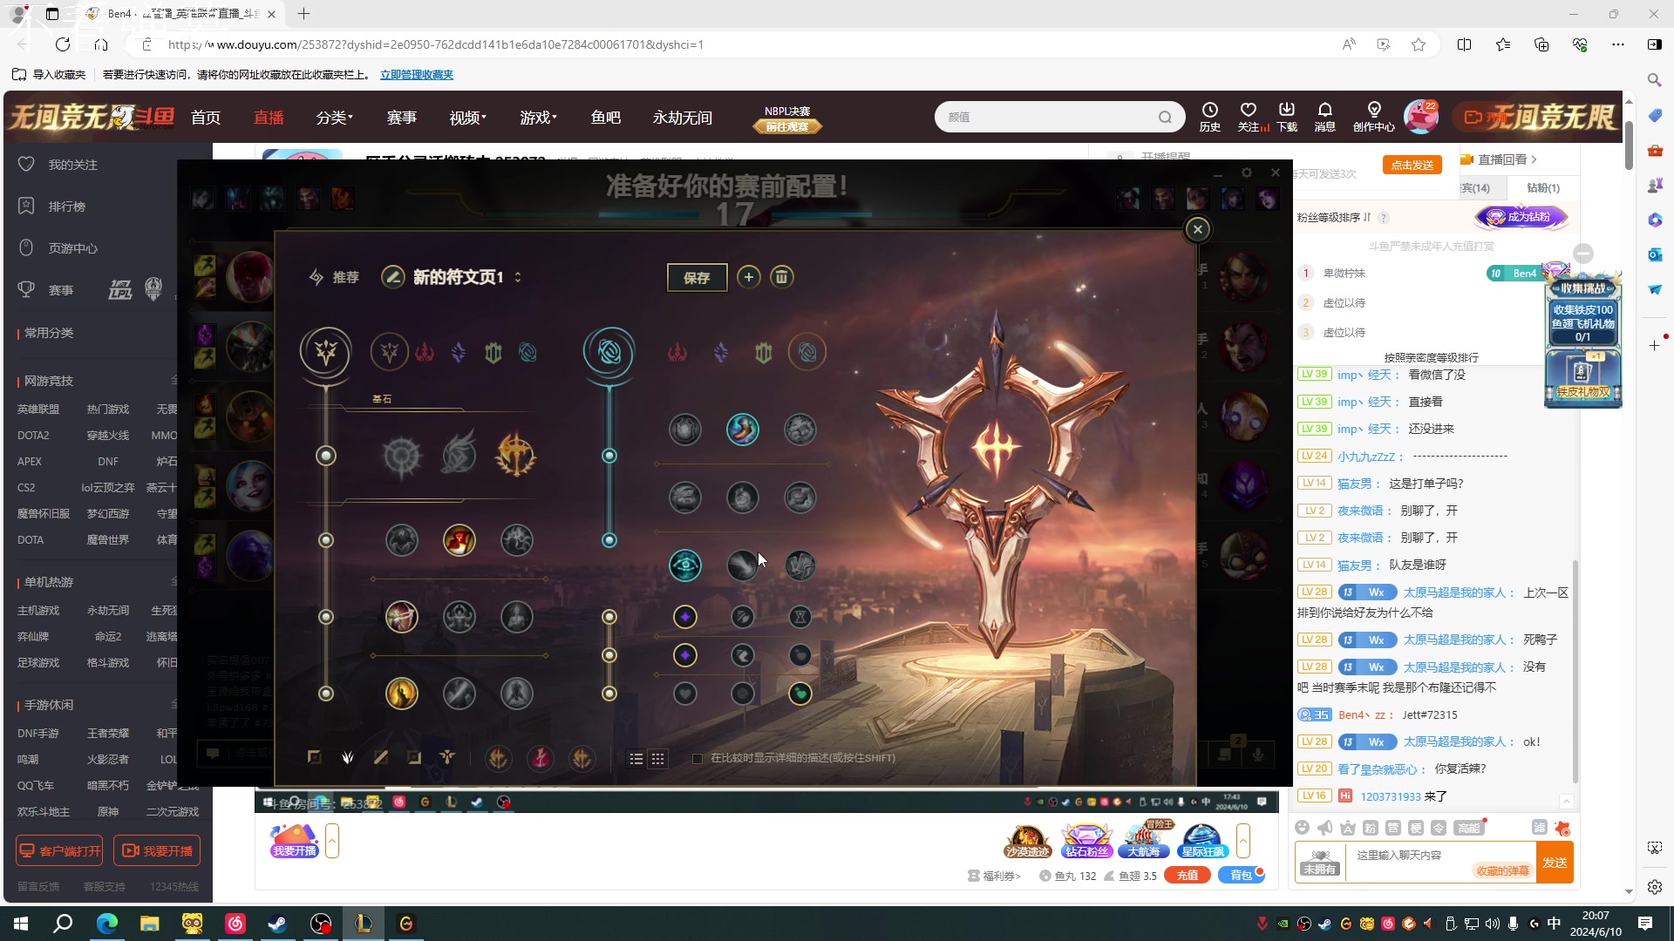Screen dimensions: 1674x941
Task: Select the secondary red Domination path icon
Action: pyautogui.click(x=677, y=352)
